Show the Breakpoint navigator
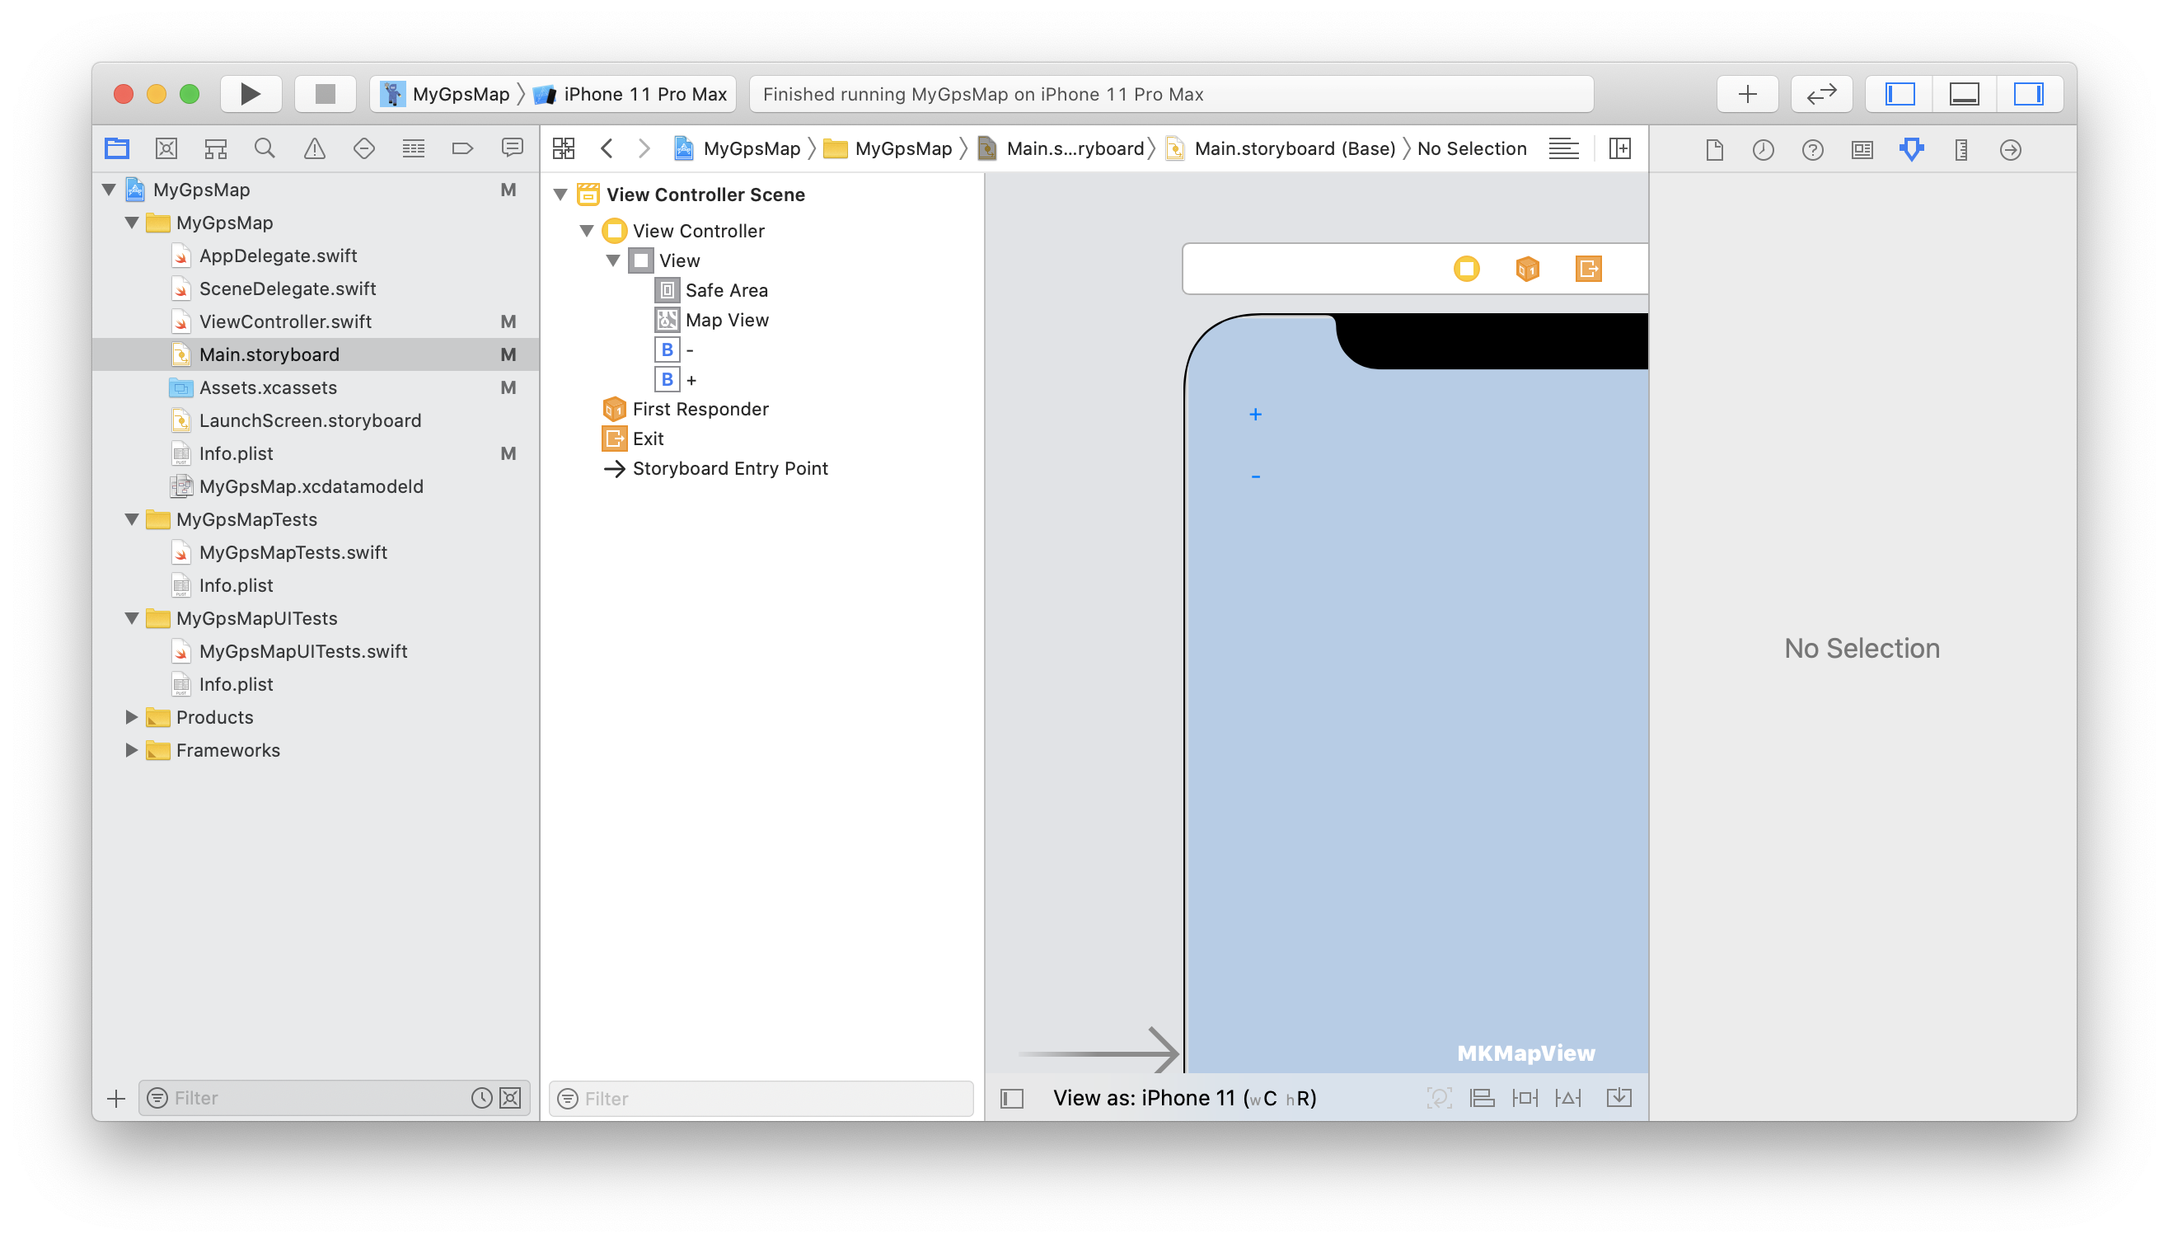Image resolution: width=2169 pixels, height=1243 pixels. [462, 148]
